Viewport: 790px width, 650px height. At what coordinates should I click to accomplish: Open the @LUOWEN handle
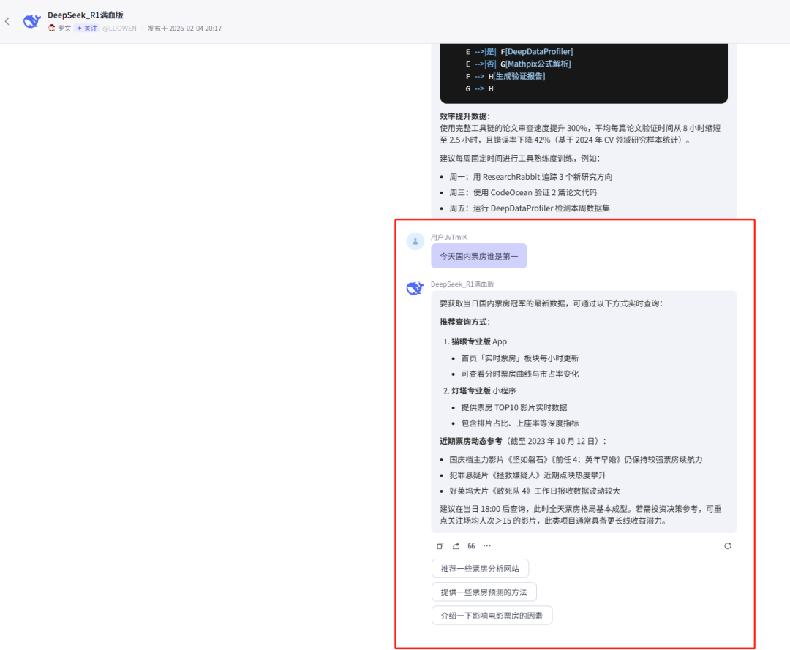click(x=119, y=29)
